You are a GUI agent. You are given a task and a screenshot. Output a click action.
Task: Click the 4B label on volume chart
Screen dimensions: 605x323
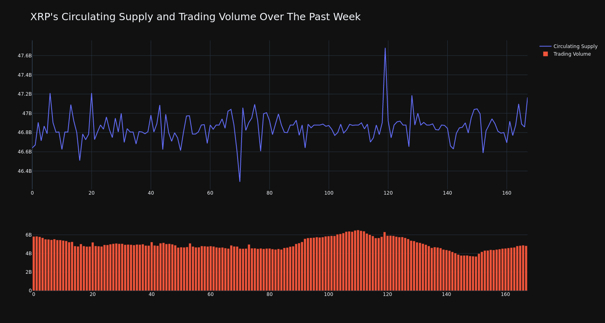pos(28,254)
